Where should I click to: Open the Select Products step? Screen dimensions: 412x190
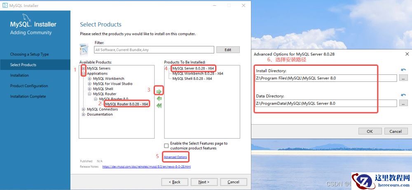point(35,65)
